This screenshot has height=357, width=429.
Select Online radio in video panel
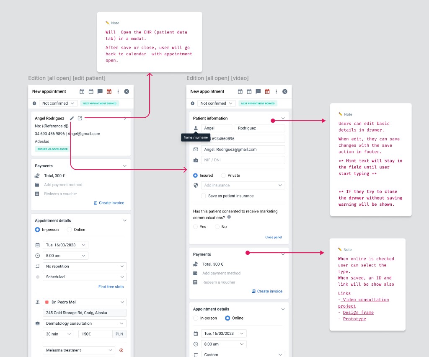[227, 318]
